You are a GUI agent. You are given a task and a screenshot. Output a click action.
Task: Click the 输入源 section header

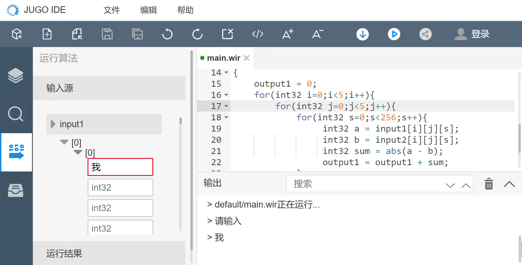pyautogui.click(x=109, y=88)
